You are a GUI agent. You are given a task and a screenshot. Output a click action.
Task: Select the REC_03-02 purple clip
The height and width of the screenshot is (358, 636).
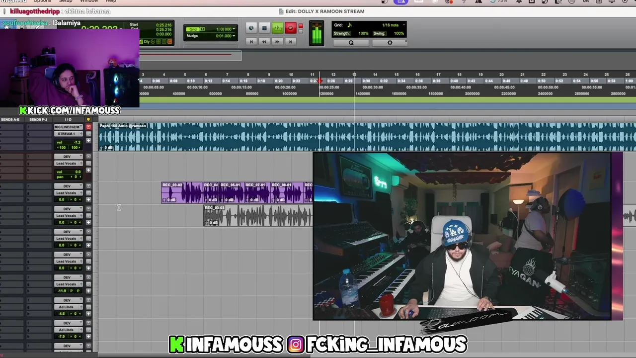coord(182,192)
